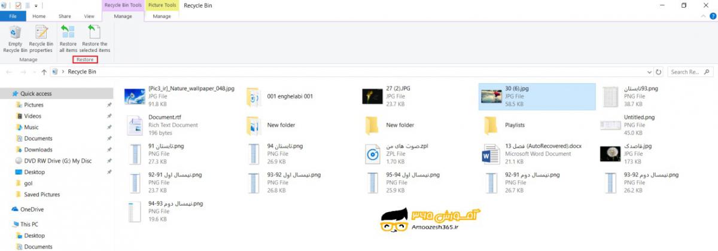718x251 pixels.
Task: Select Downloads under Quick access
Action: [x=38, y=149]
